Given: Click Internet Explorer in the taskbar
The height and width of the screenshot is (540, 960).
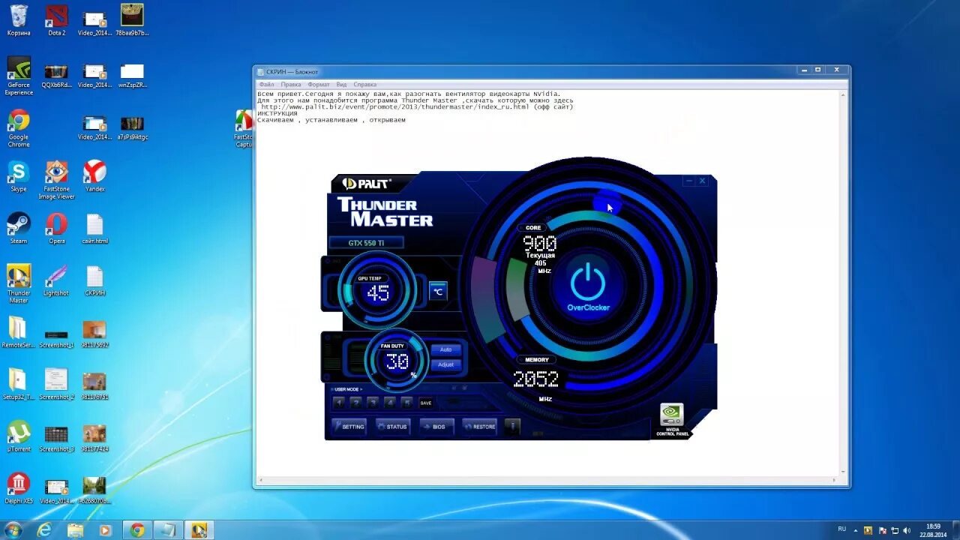Looking at the screenshot, I should click(44, 530).
